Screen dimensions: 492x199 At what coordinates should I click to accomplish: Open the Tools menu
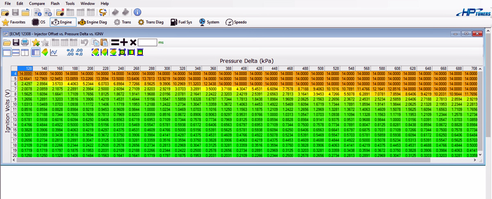click(x=70, y=3)
